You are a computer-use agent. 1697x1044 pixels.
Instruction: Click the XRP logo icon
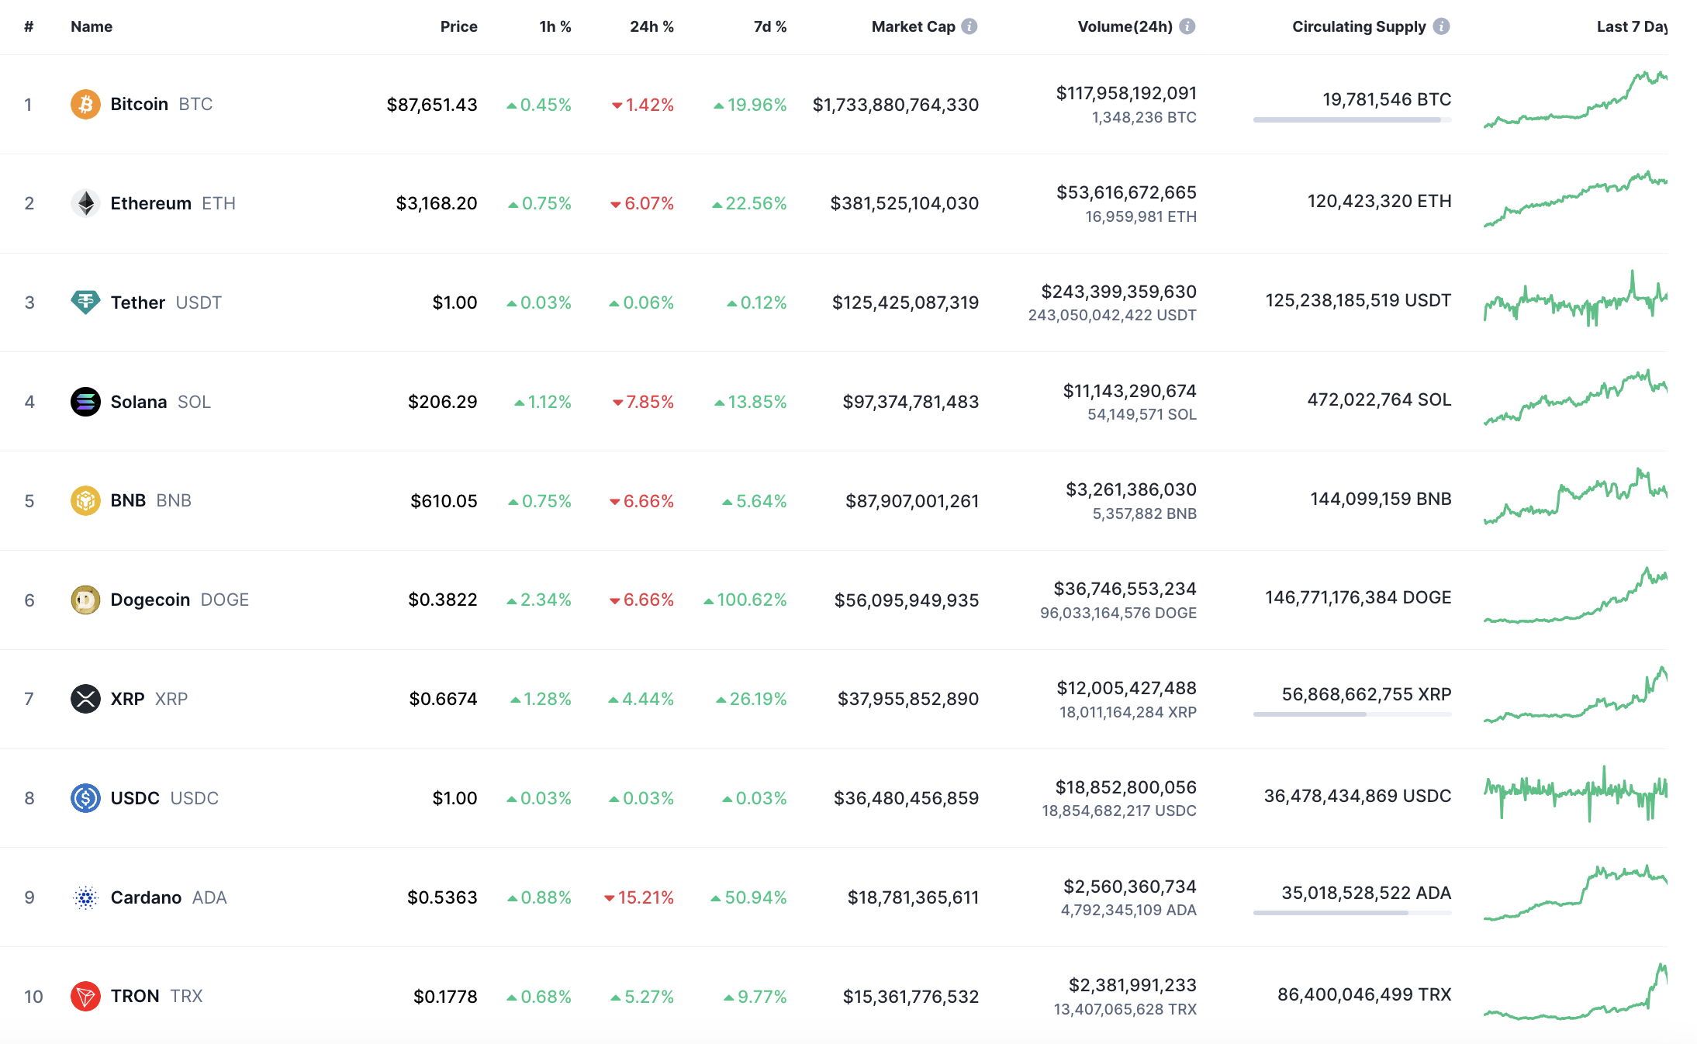click(85, 699)
